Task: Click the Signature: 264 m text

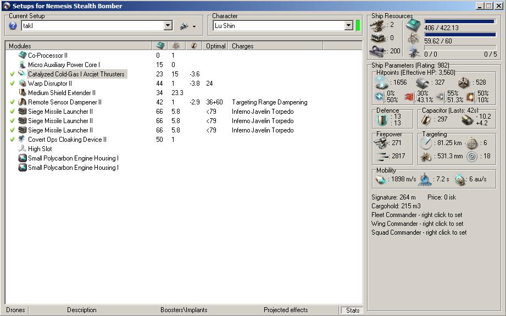Action: point(393,197)
